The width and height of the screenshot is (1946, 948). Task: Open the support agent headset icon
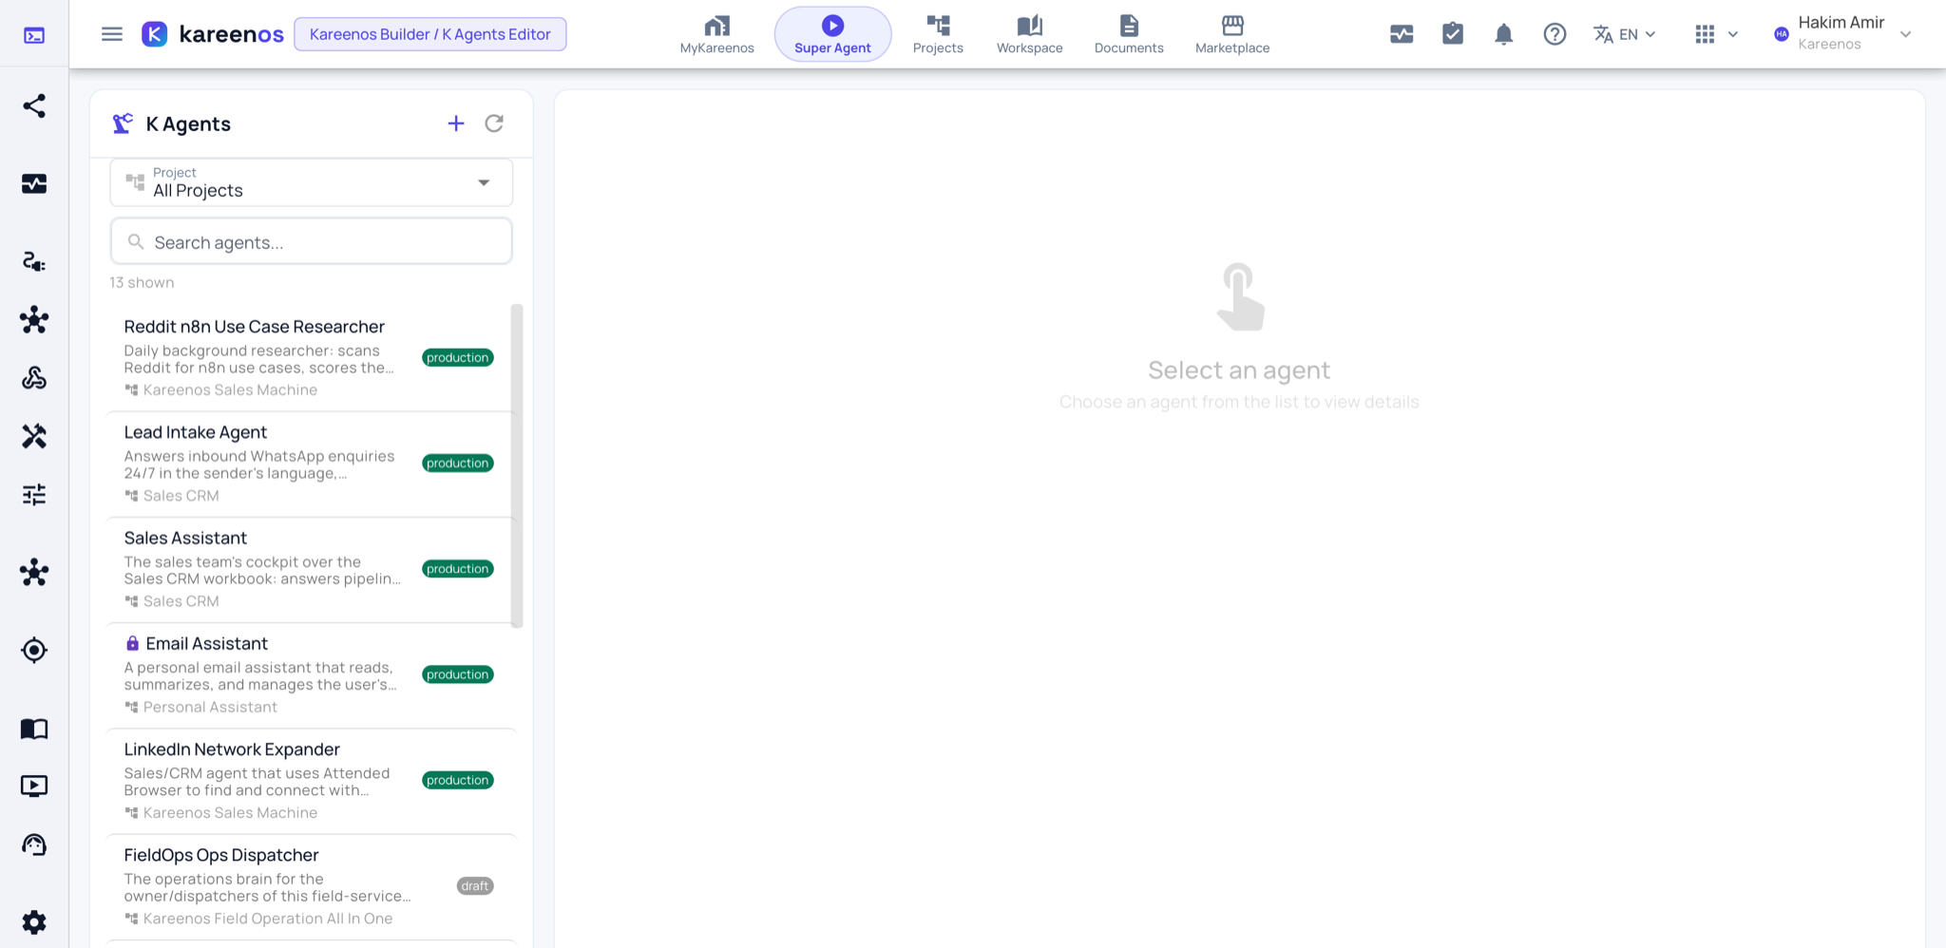coord(34,844)
